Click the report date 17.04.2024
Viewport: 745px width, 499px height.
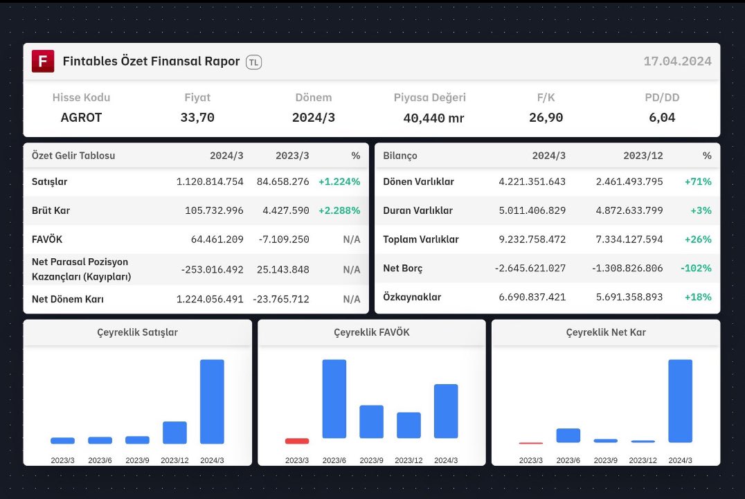point(678,61)
